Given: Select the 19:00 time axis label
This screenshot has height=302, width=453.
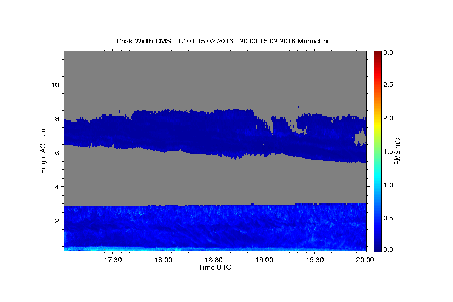Looking at the screenshot, I should (x=265, y=260).
